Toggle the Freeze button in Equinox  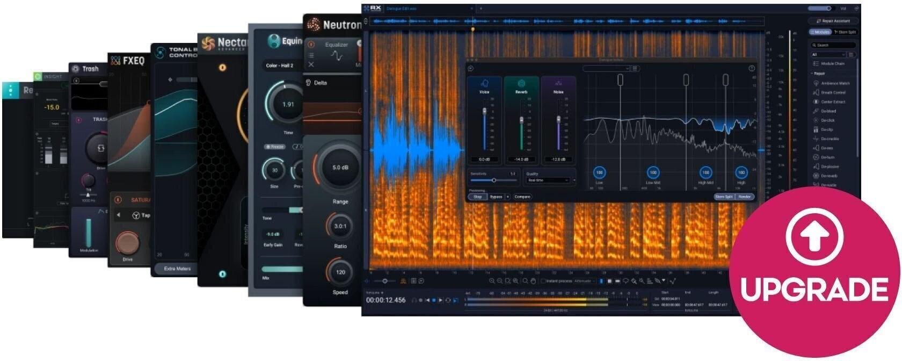tap(274, 147)
